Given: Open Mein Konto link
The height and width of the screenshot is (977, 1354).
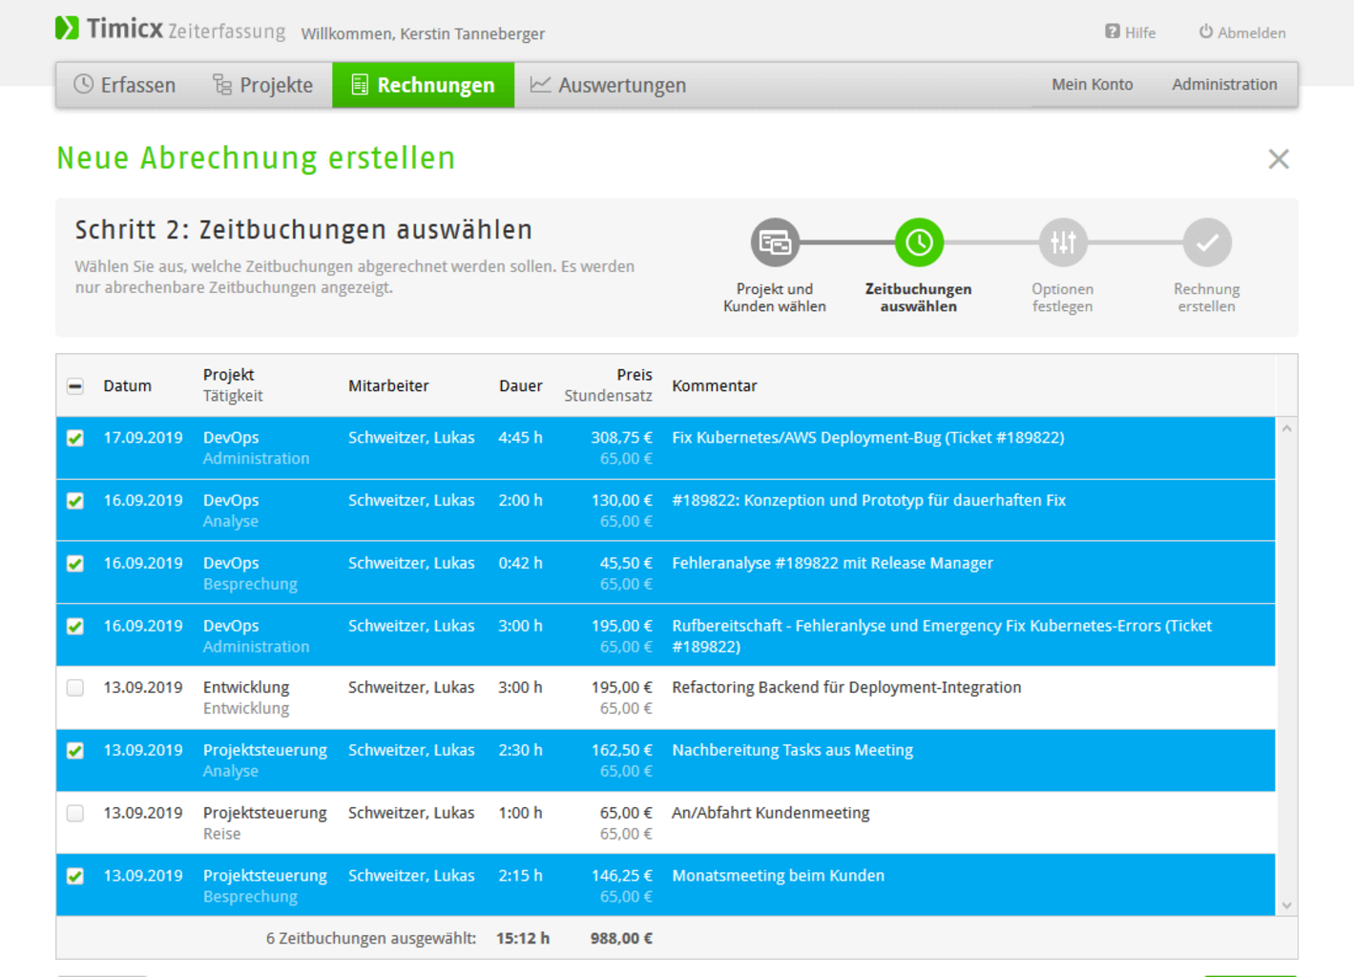Looking at the screenshot, I should point(1092,85).
